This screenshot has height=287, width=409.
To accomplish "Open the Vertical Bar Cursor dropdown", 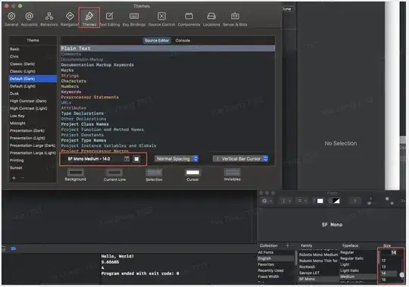I will pyautogui.click(x=241, y=158).
